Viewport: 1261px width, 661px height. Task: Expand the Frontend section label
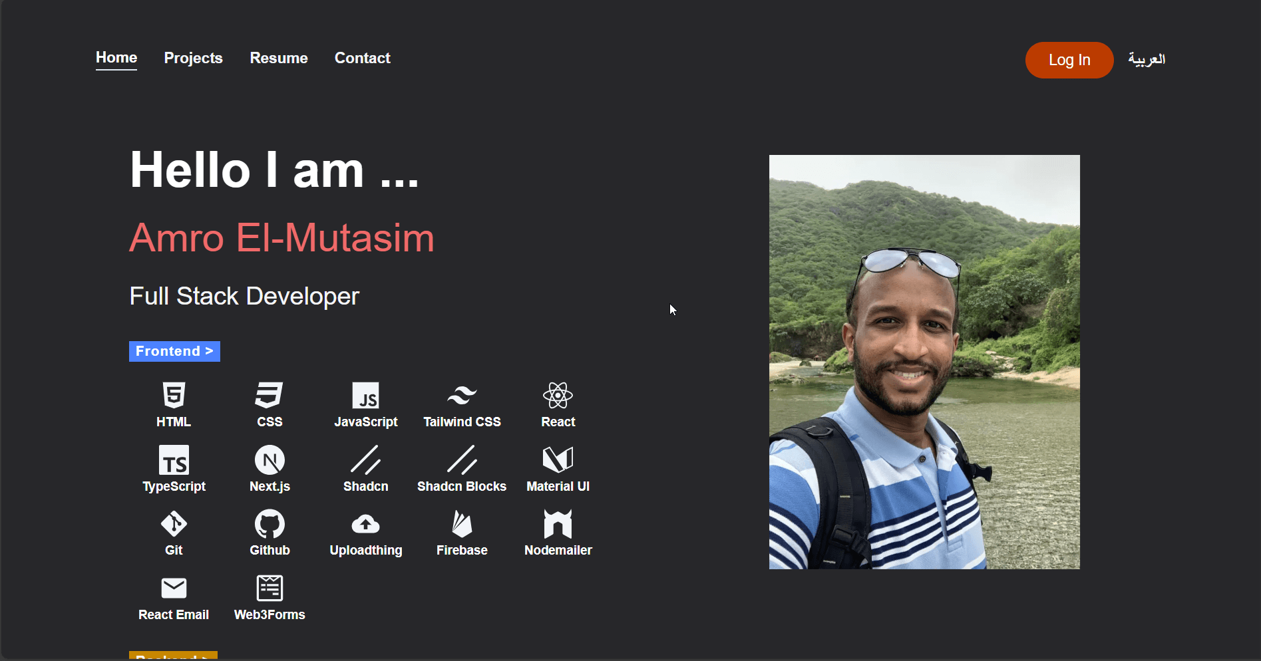point(174,351)
